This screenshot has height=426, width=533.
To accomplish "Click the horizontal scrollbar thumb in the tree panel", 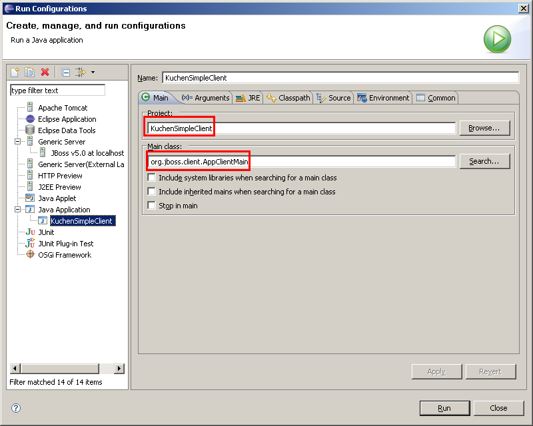I will coord(59,368).
